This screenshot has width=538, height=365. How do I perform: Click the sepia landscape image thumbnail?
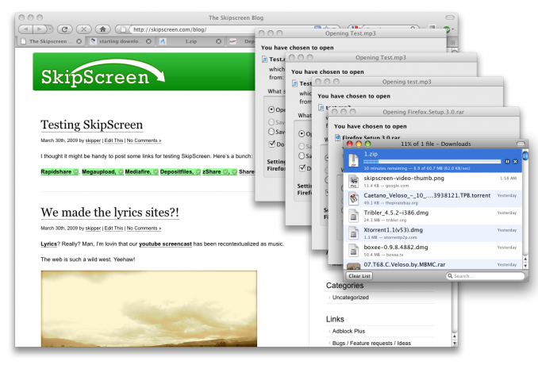(149, 309)
